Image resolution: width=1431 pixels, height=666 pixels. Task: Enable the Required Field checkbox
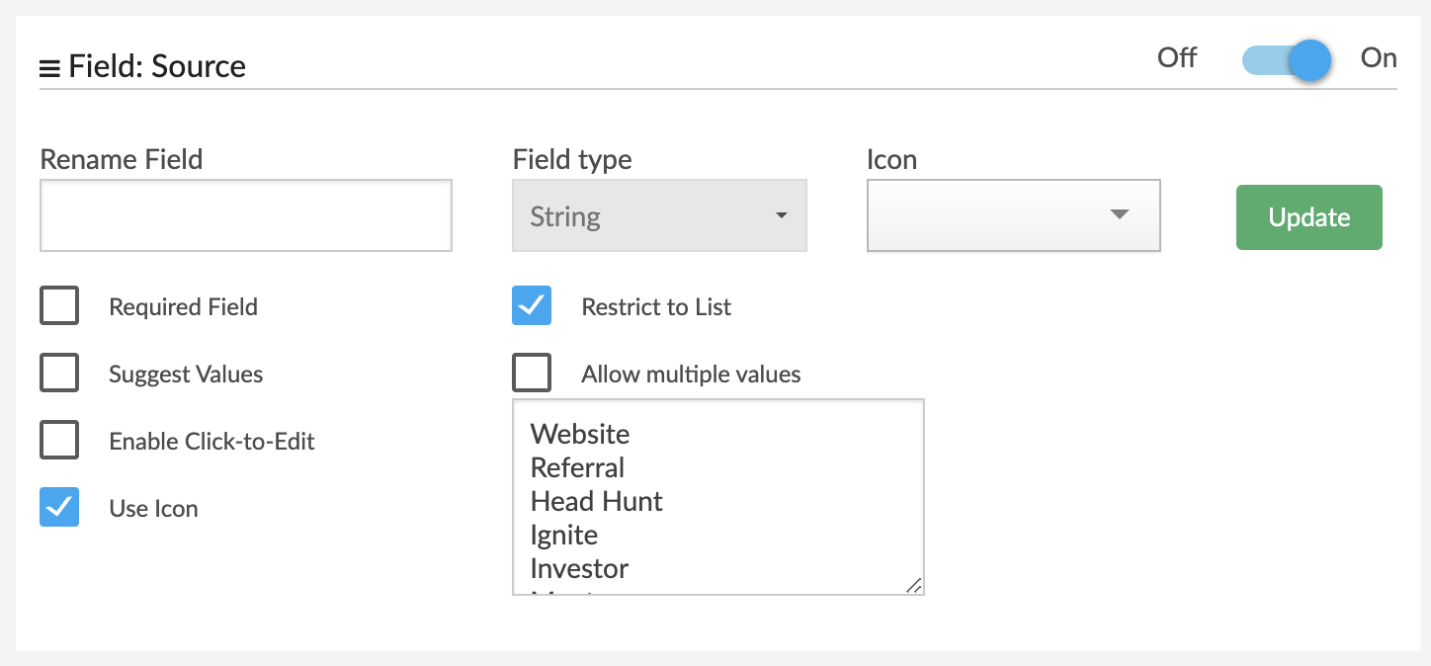59,306
